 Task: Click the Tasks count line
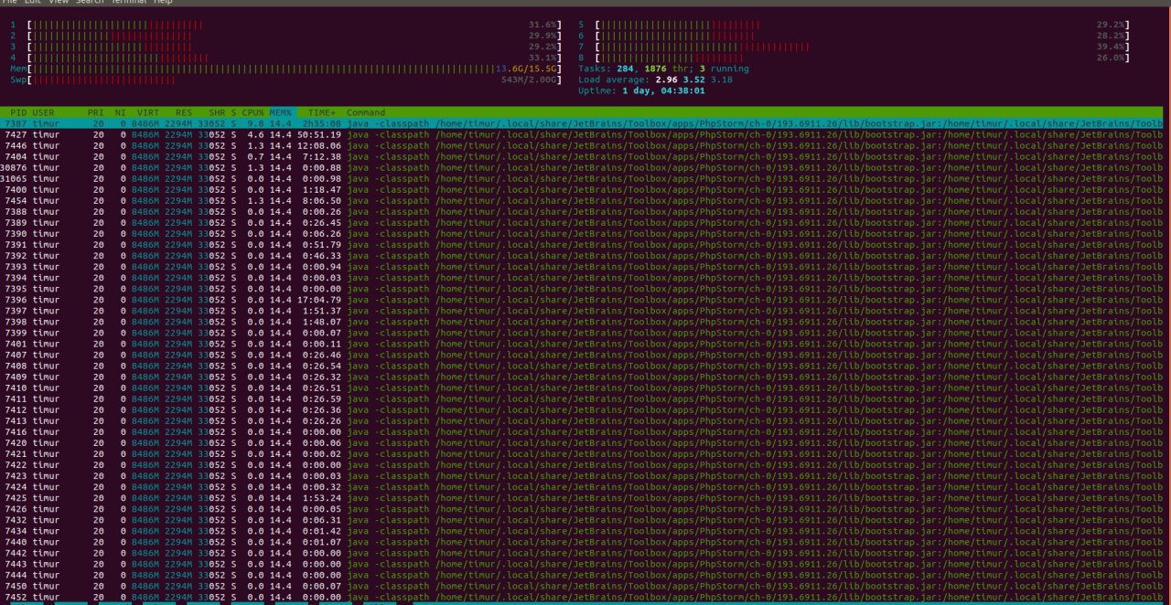(663, 69)
